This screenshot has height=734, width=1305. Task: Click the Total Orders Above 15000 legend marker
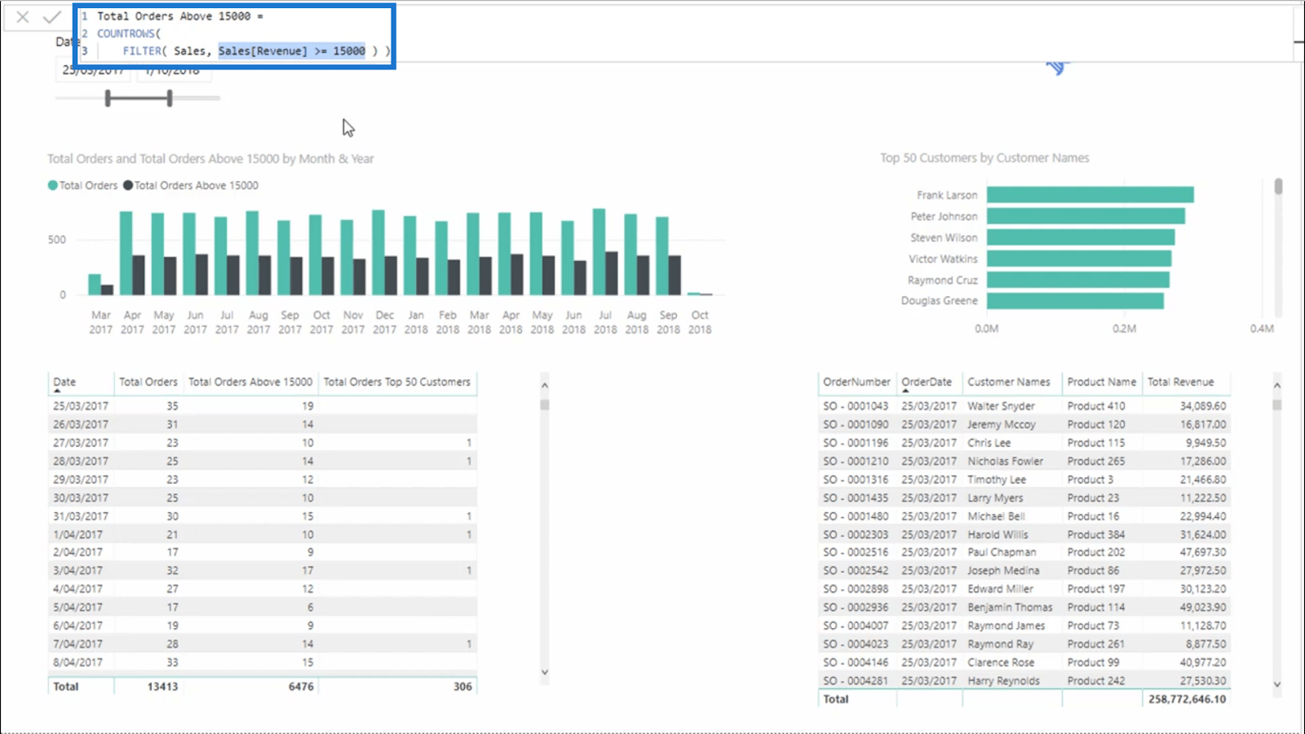(128, 185)
